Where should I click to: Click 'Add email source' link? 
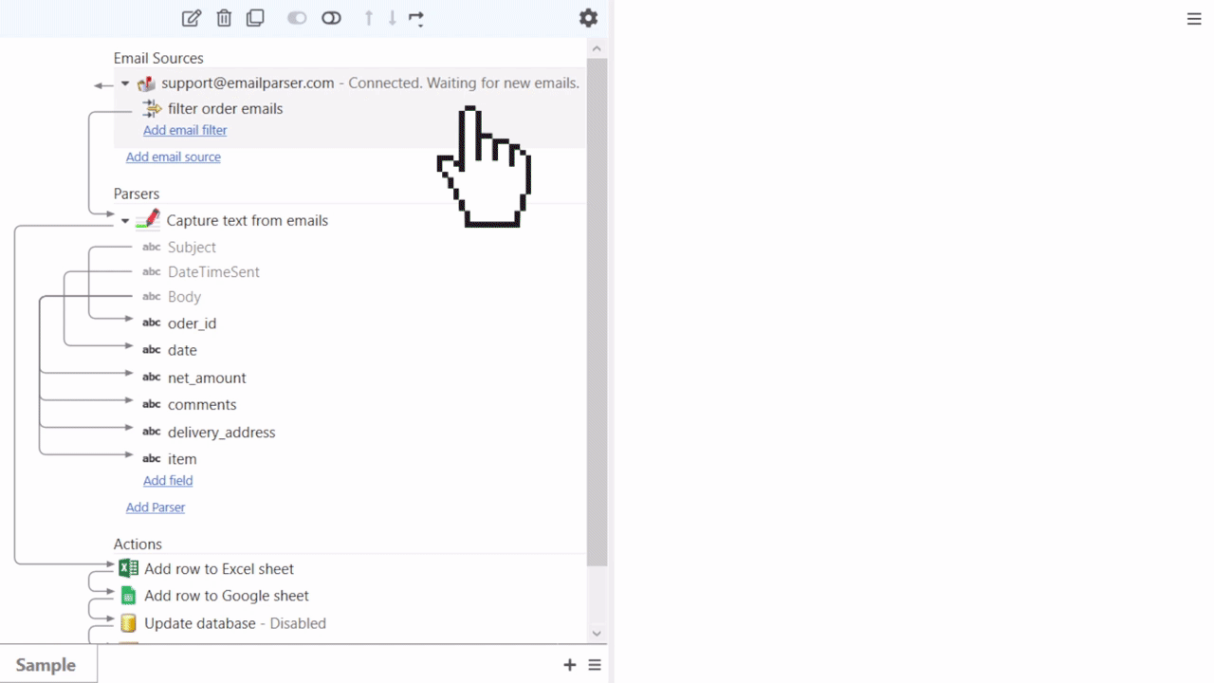point(174,157)
